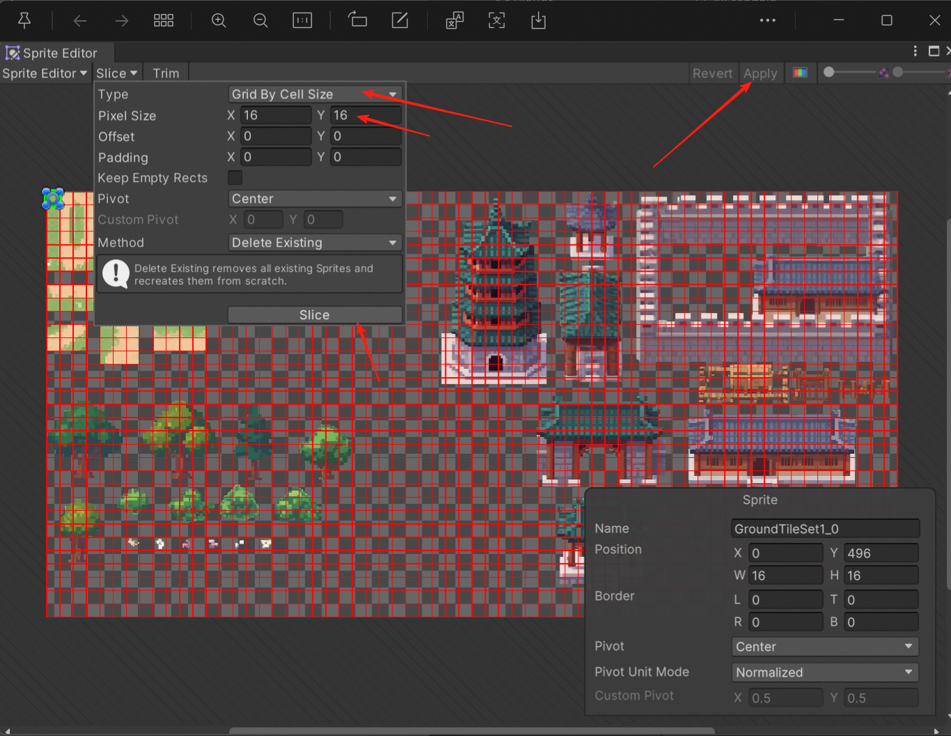Click the zoom out magnifier icon
The image size is (951, 736).
[x=261, y=20]
